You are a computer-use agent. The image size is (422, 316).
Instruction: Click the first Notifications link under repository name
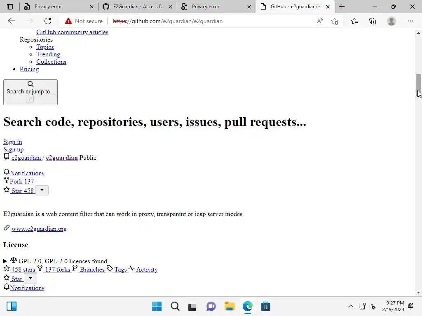[x=27, y=173]
